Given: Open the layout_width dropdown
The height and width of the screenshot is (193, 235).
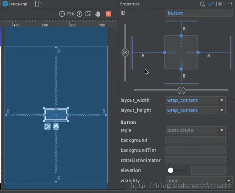Looking at the screenshot, I should click(195, 100).
